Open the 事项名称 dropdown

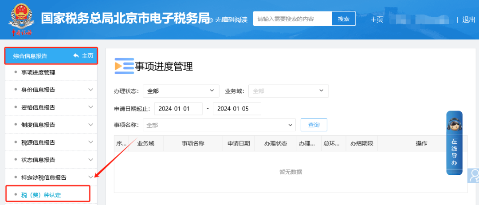(220, 125)
